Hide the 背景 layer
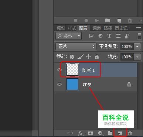143x137 pixels. (x=59, y=84)
